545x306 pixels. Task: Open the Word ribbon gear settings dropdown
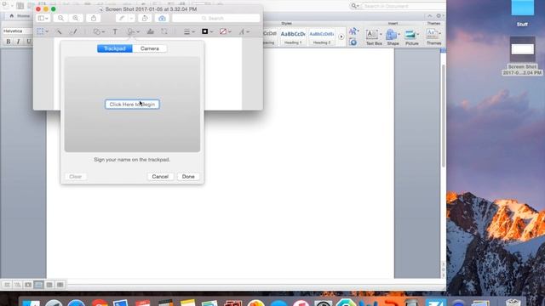pyautogui.click(x=439, y=16)
